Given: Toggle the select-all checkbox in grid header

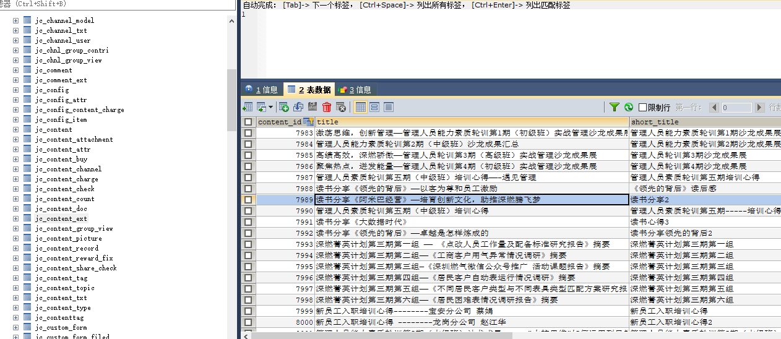Looking at the screenshot, I should (x=248, y=122).
